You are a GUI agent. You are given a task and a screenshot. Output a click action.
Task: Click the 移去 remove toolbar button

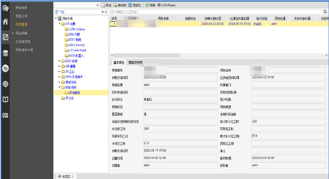click(106, 5)
